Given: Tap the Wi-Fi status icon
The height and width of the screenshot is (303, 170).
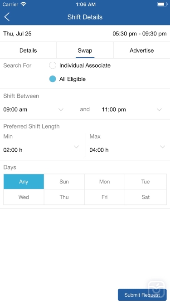Looking at the screenshot, I should 24,4.
